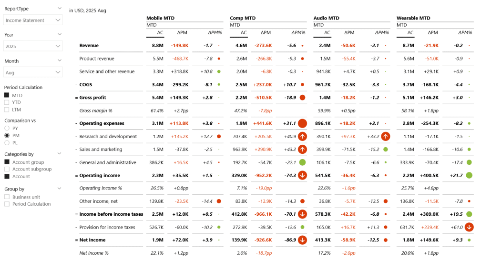Screen dimensions: 491x260
Task: Click the Wearable MTD column group header
Action: pyautogui.click(x=413, y=18)
